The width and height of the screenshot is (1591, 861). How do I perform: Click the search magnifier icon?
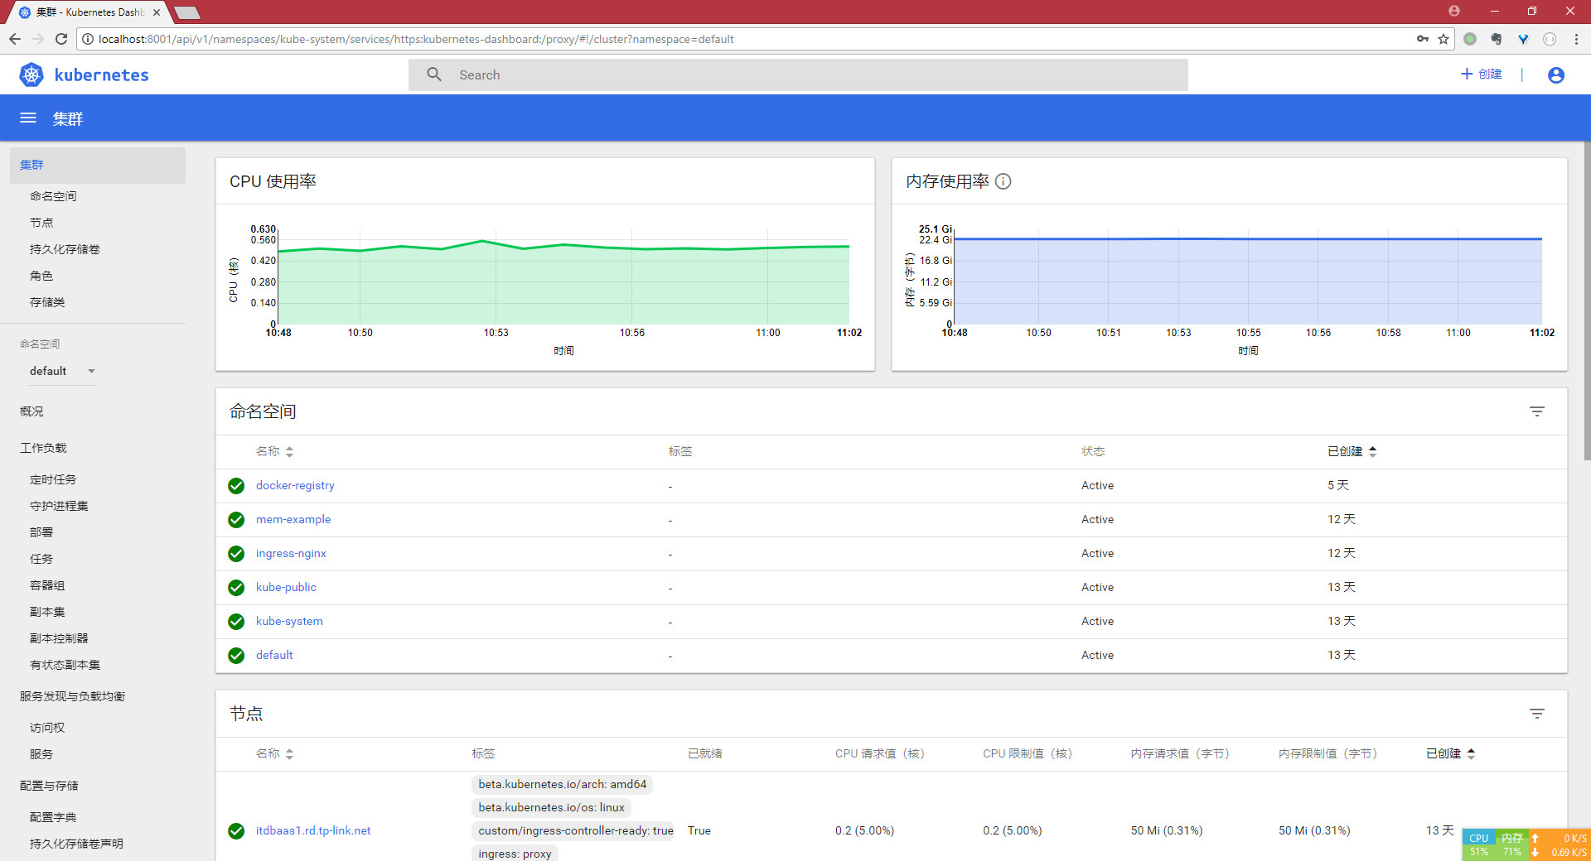tap(434, 75)
